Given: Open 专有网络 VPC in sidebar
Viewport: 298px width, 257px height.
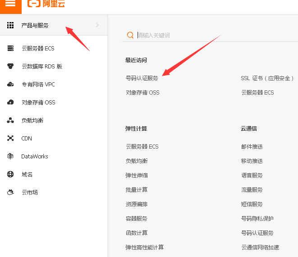Looking at the screenshot, I should (38, 85).
